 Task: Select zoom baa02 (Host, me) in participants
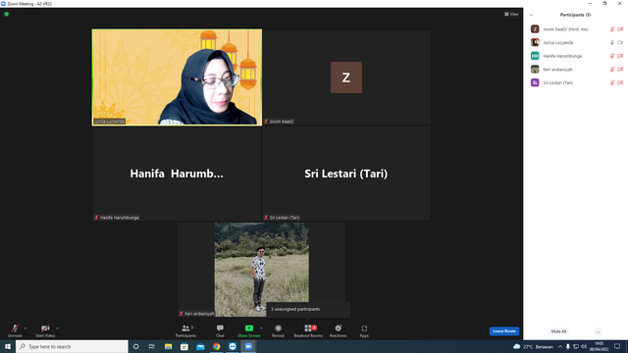point(576,29)
